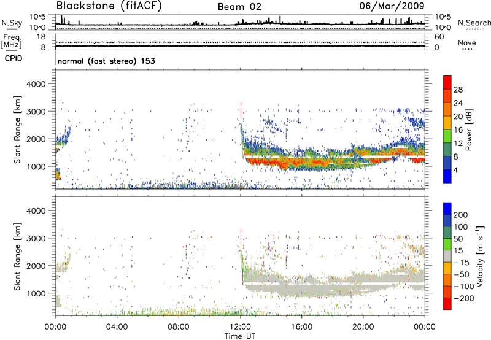This screenshot has width=491, height=340.
Task: Click the "-15" value on Velocity colorbar
Action: (461, 262)
